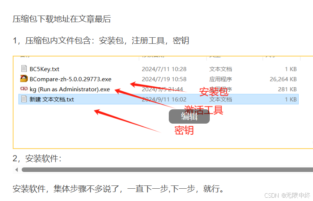The image size is (313, 201).
Task: Select file name BCompare-zh-5.0.0.29773.exe
Action: [70, 79]
